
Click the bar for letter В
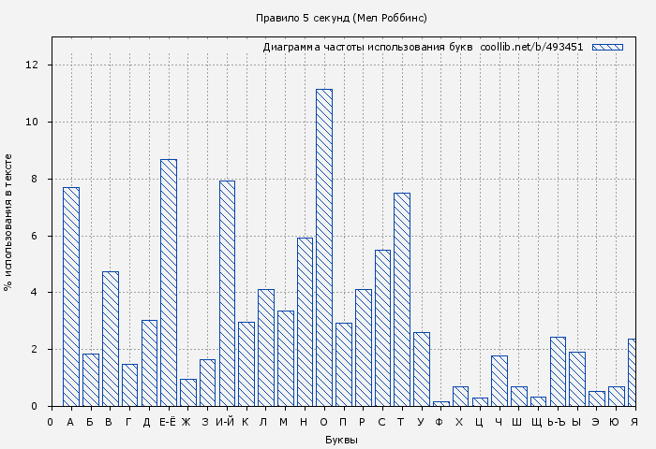111,339
